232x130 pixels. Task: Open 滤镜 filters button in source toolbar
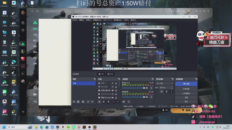110,74
